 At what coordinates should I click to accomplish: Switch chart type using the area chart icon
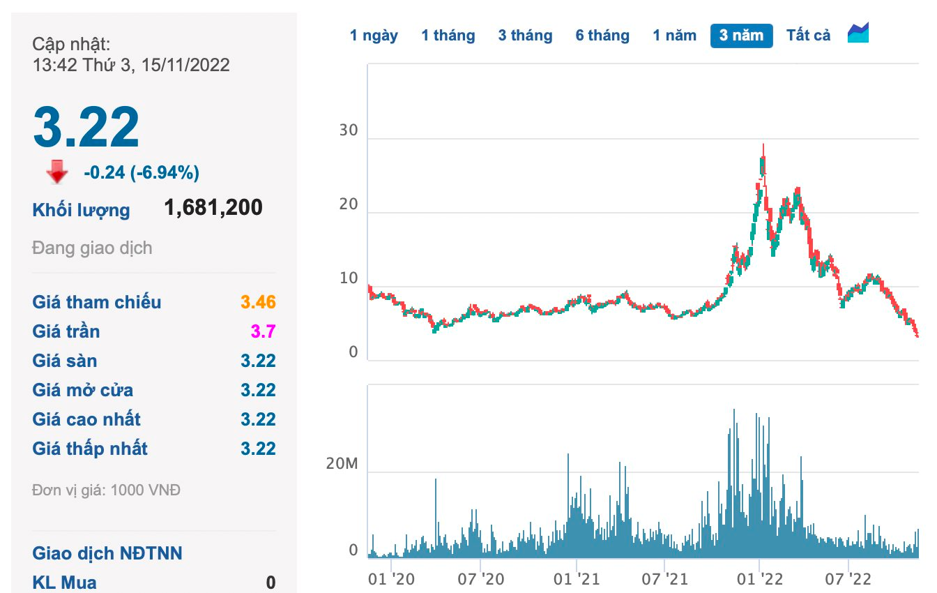858,33
